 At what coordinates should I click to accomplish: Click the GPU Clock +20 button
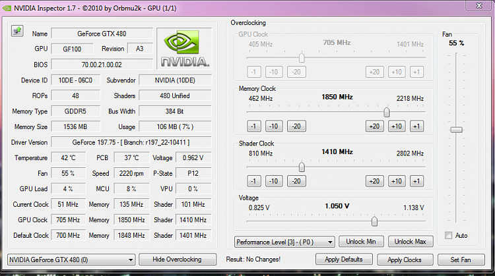(374, 72)
